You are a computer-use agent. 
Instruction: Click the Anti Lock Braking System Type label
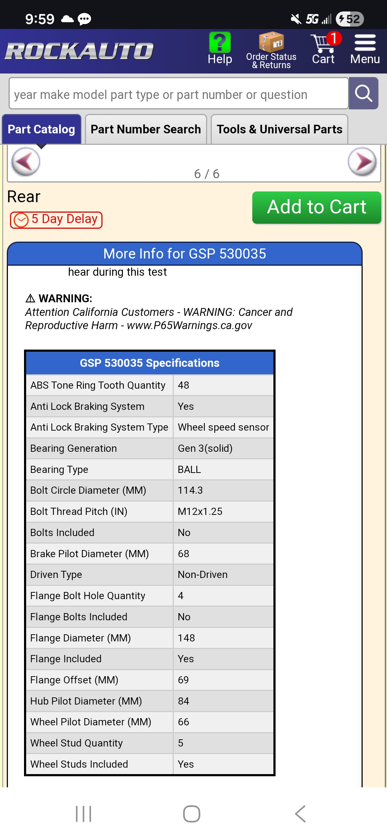[99, 427]
